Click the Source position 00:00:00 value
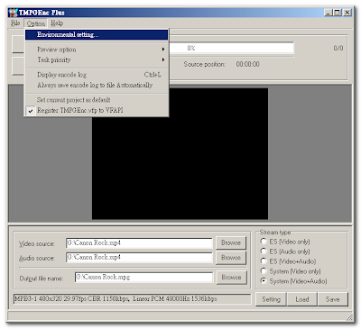Viewport: 361px width, 329px height. pyautogui.click(x=247, y=64)
